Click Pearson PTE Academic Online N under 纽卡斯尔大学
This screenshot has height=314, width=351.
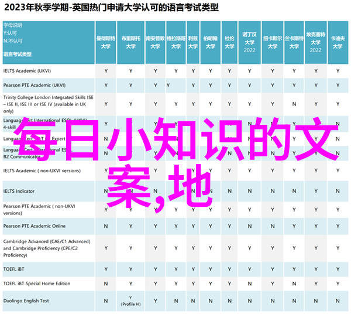(273, 226)
